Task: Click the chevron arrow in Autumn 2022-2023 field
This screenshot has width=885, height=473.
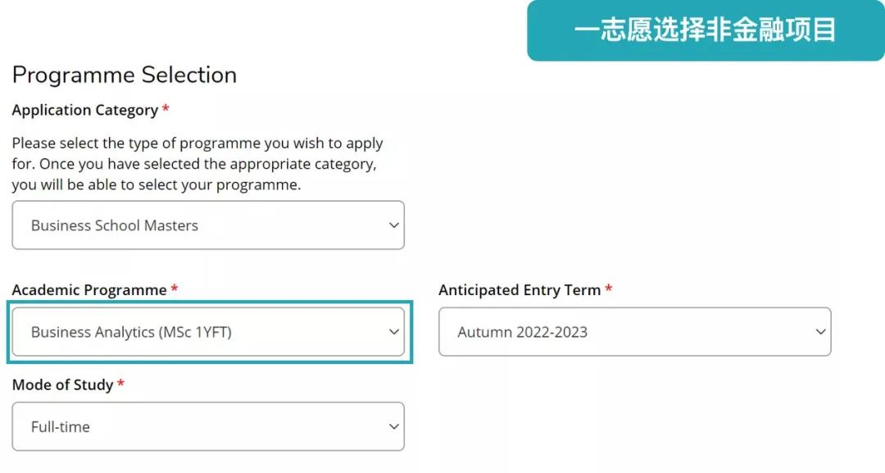Action: click(820, 332)
